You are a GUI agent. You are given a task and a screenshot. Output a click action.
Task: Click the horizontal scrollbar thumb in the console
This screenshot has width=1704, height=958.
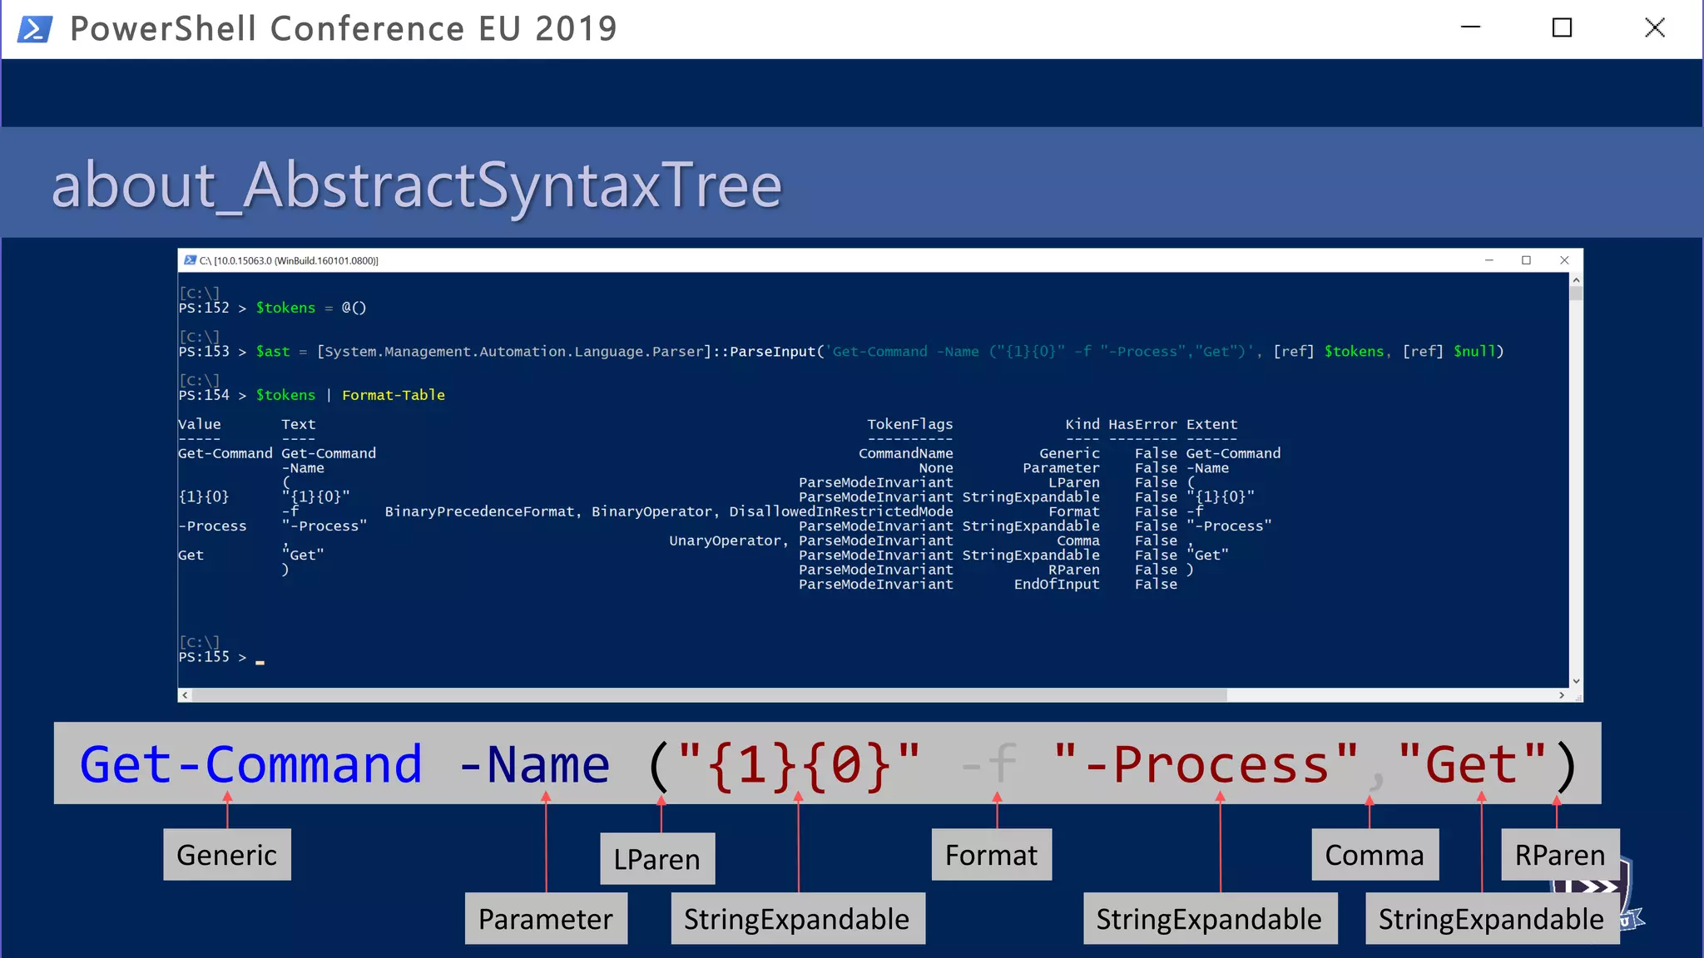tap(710, 695)
